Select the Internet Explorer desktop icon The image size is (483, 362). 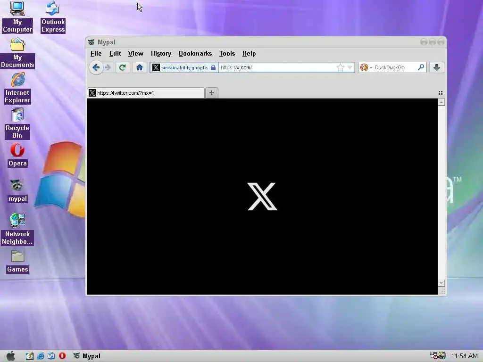[17, 88]
